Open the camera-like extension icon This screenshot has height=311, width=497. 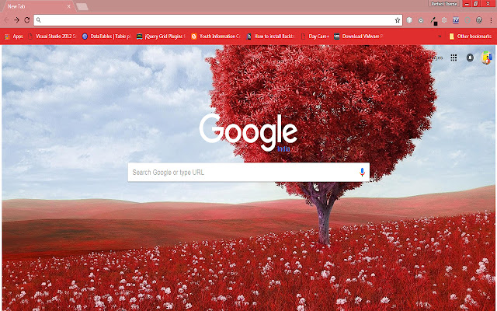(421, 20)
